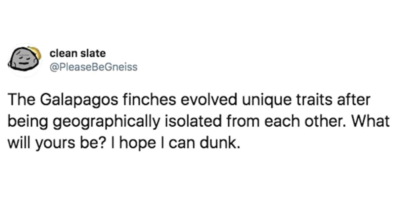Click the display name clean slate
Screen dimensions: 403x211
tap(78, 53)
